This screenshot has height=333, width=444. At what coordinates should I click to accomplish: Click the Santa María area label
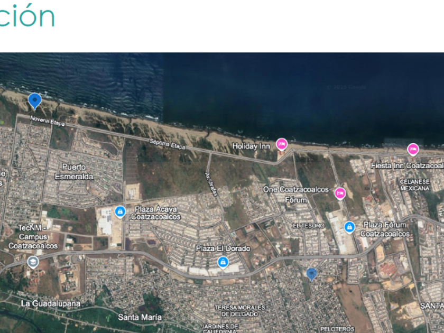140,317
